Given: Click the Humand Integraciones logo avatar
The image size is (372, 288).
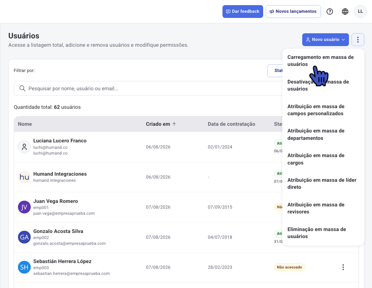Looking at the screenshot, I should pyautogui.click(x=24, y=177).
